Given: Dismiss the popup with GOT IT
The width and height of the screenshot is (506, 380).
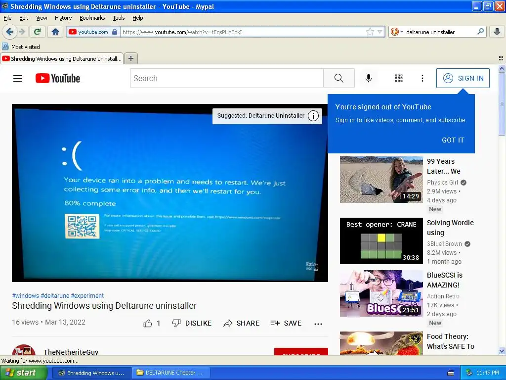Looking at the screenshot, I should pos(453,140).
